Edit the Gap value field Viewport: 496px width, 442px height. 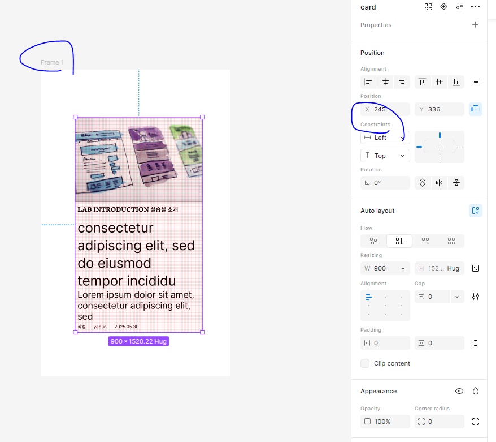(432, 297)
